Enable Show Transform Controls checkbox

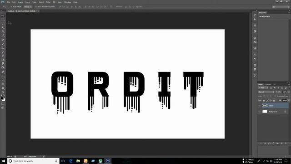(36, 7)
